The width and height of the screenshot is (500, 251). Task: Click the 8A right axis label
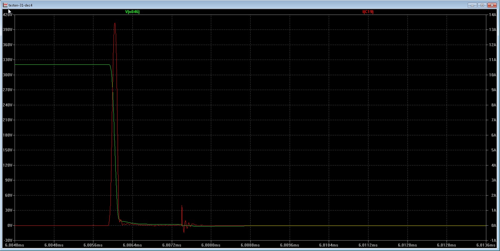click(x=494, y=105)
